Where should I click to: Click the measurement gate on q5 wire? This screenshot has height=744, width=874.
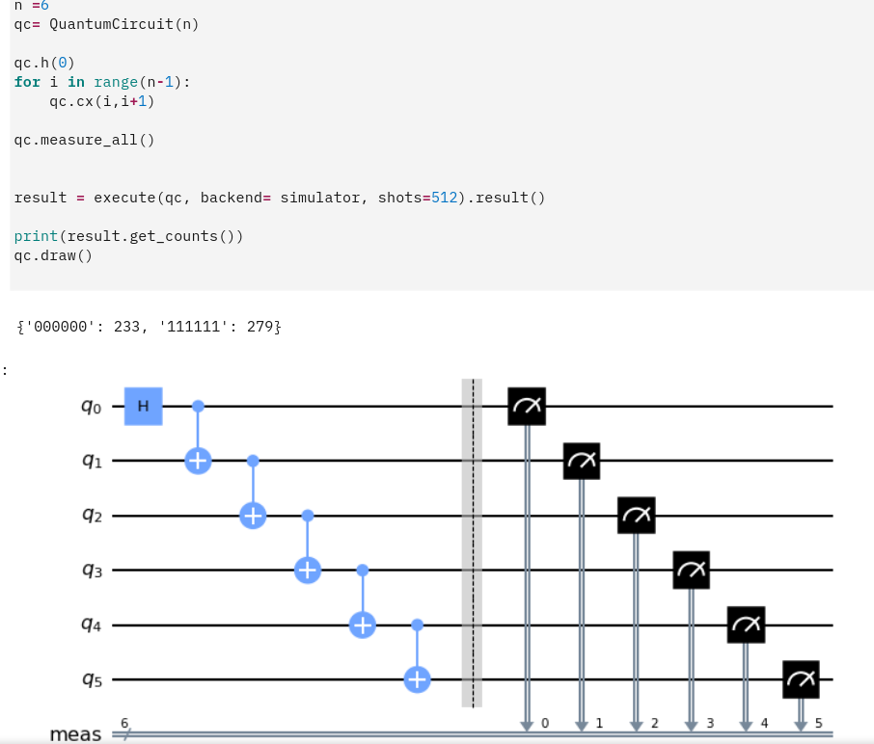coord(801,678)
